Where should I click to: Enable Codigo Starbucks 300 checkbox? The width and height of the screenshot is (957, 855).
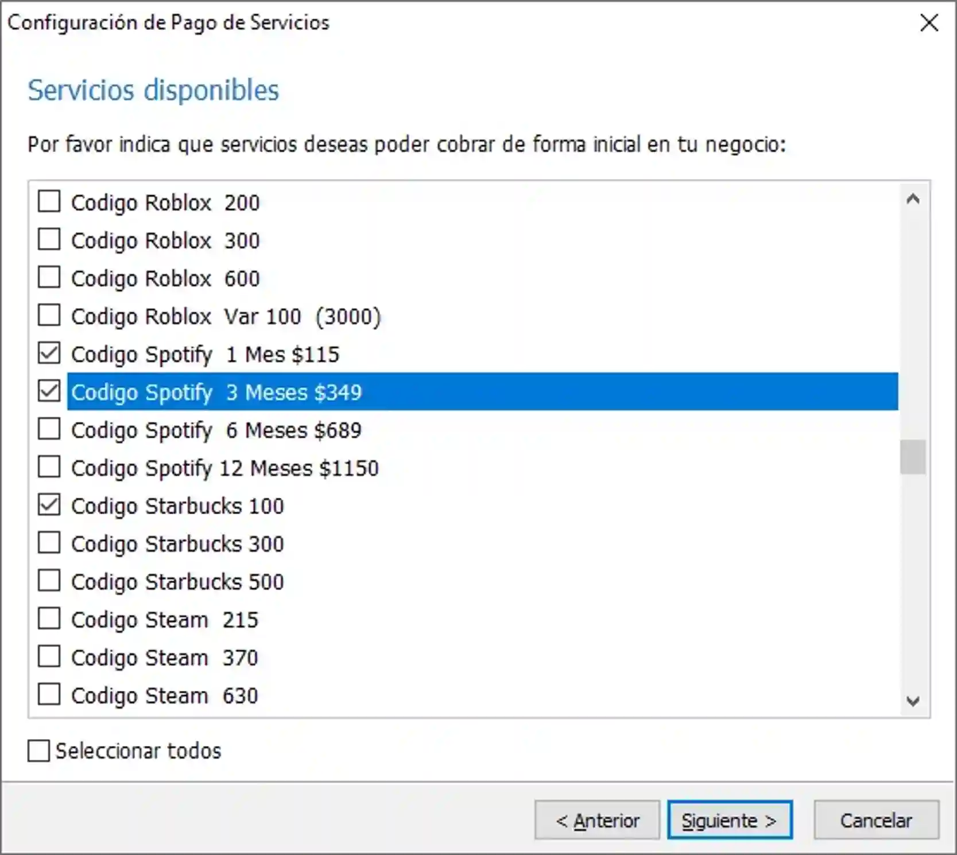click(49, 543)
